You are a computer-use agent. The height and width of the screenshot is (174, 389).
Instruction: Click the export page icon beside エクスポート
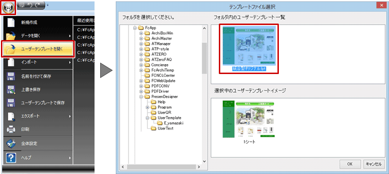click(x=11, y=116)
